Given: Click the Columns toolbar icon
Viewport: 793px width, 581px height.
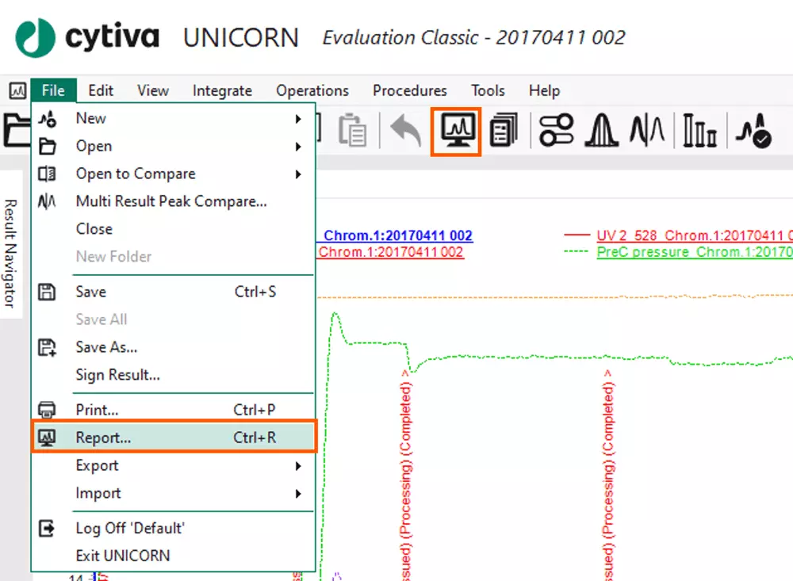Looking at the screenshot, I should pyautogui.click(x=698, y=131).
